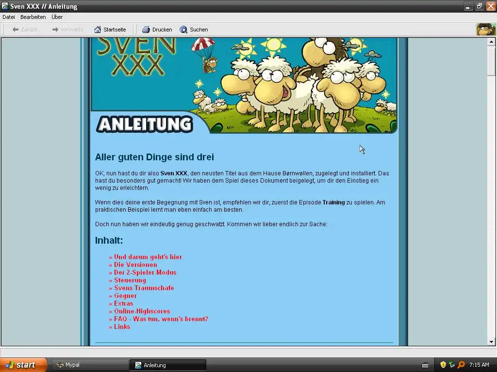Switch to Mypal in the taskbar
The image size is (497, 372).
(89, 365)
